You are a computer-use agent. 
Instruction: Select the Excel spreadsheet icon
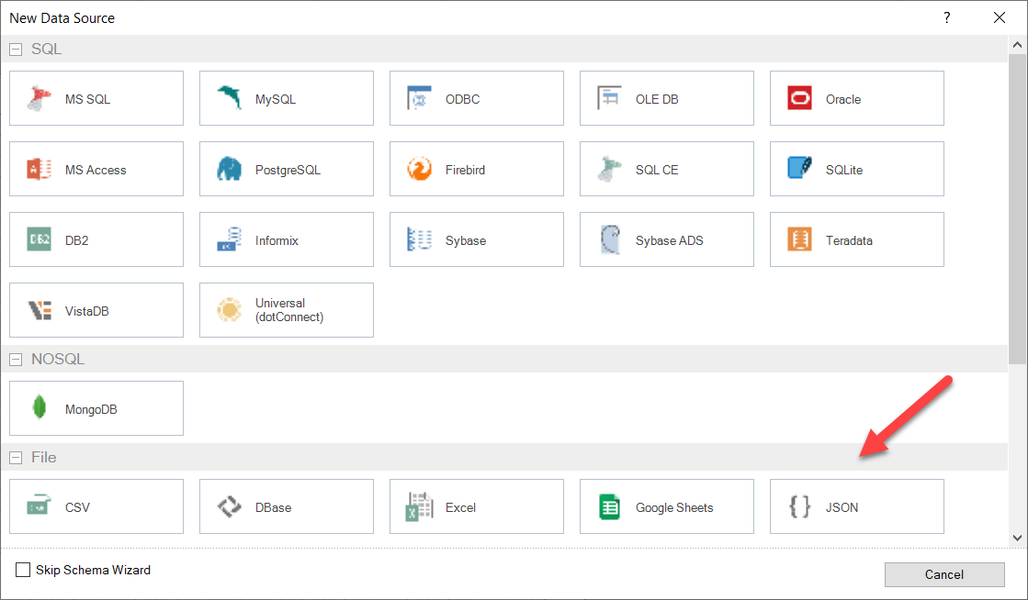pyautogui.click(x=419, y=506)
